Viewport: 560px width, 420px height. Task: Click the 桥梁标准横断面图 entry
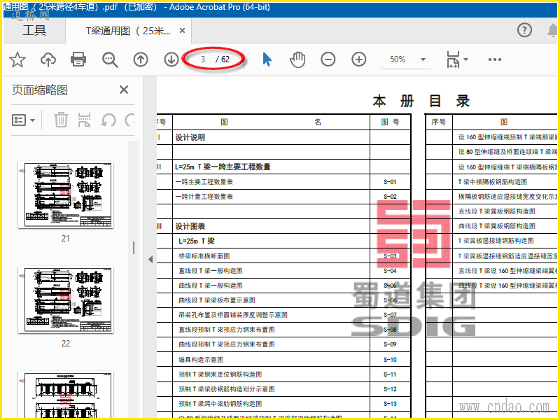[x=204, y=256]
